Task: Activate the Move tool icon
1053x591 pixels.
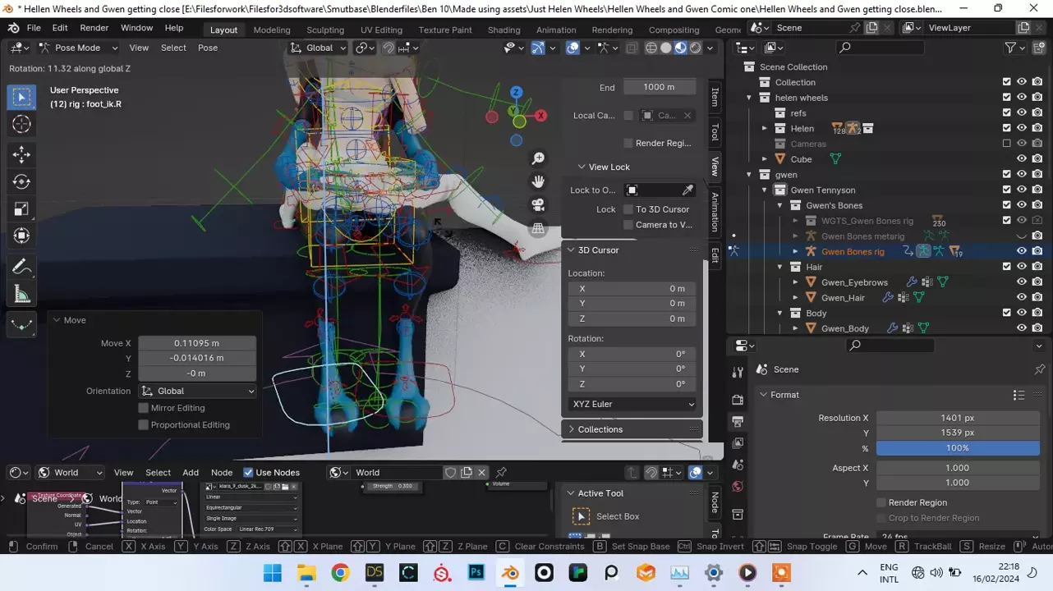Action: pos(21,154)
